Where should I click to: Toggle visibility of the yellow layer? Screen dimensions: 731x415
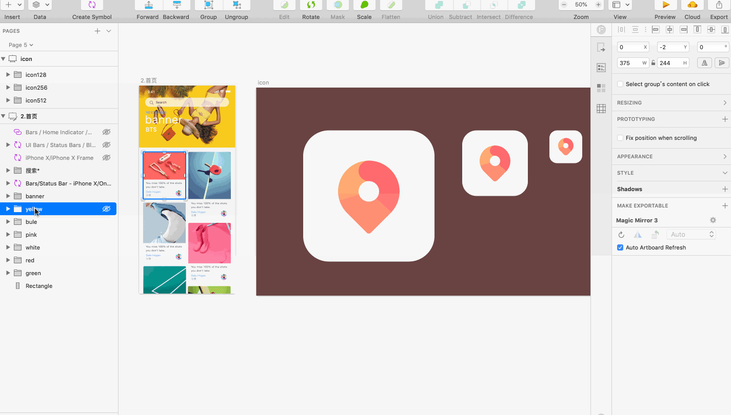click(x=106, y=209)
